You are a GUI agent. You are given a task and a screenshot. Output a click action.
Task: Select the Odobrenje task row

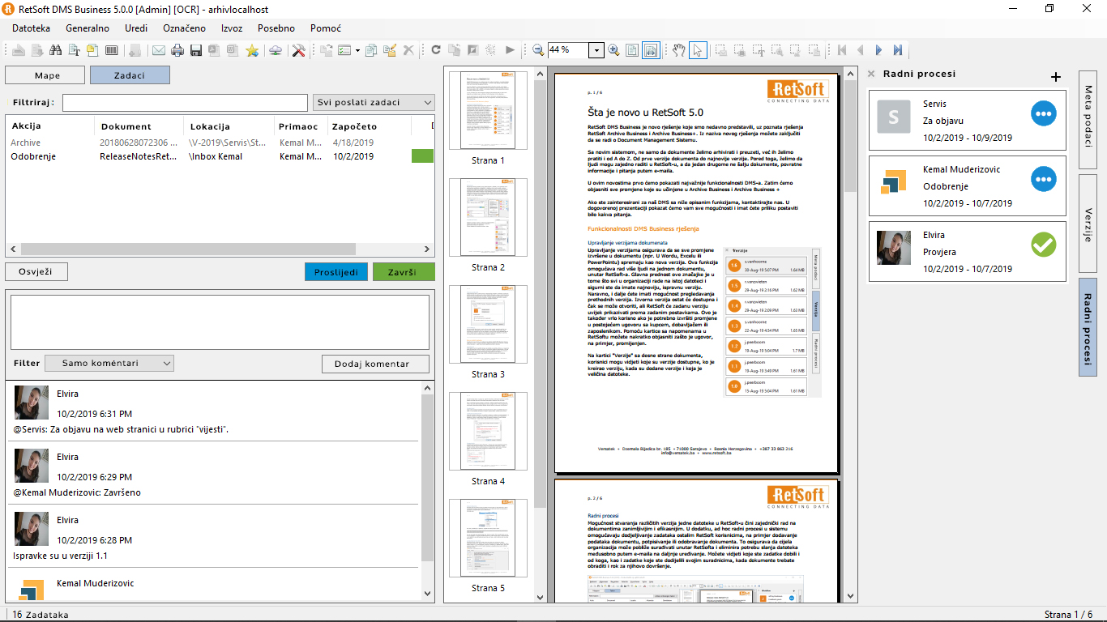point(219,156)
